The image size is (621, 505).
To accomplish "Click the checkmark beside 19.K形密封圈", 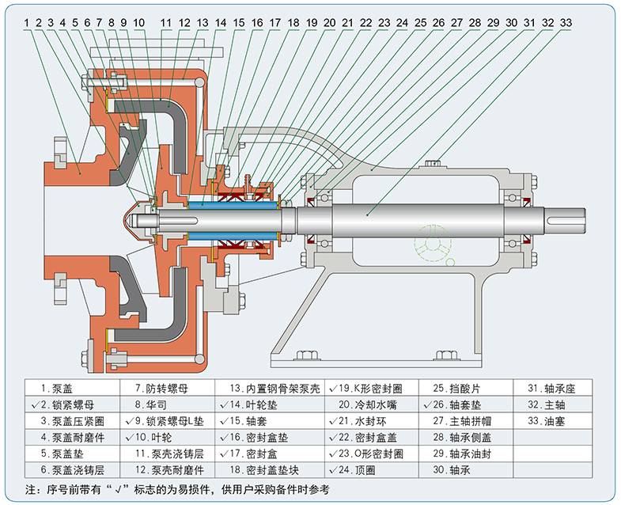I will (x=332, y=389).
